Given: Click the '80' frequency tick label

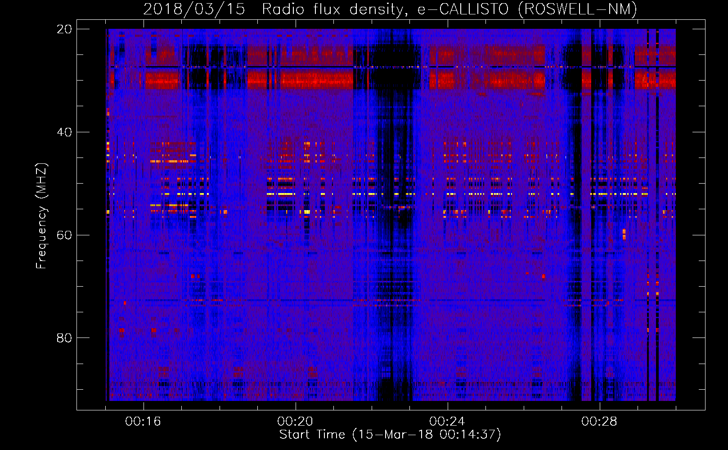Looking at the screenshot, I should pyautogui.click(x=64, y=338).
